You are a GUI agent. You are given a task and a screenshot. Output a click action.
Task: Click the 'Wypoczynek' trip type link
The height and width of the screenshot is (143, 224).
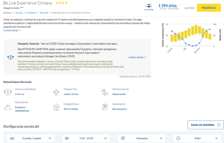coord(119,94)
